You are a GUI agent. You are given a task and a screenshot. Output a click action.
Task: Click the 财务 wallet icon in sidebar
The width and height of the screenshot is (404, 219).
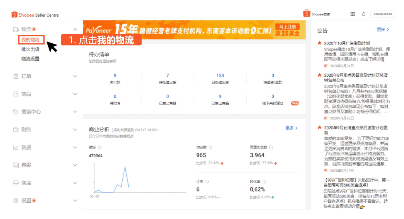[x=16, y=130]
